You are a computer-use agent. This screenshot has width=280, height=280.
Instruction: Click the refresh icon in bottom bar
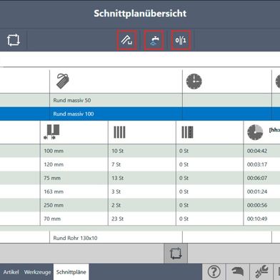tap(176, 253)
